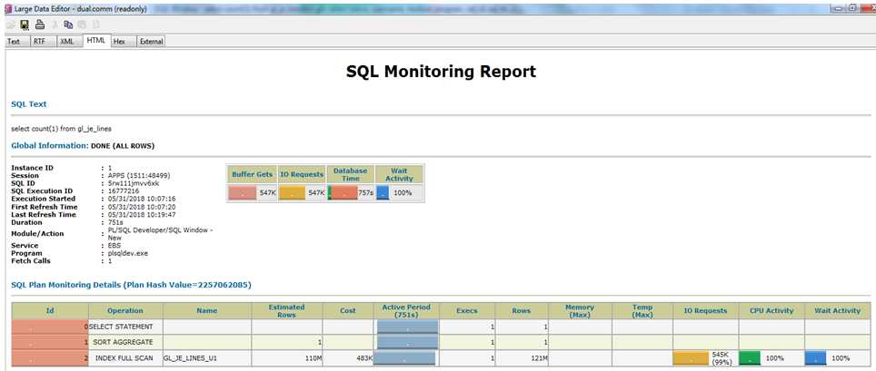Image resolution: width=876 pixels, height=371 pixels.
Task: Click the Global Information heading
Action: [x=50, y=146]
